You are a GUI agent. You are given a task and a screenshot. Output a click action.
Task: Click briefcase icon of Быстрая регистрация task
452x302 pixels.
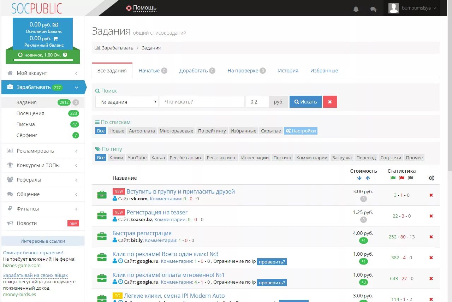(102, 236)
